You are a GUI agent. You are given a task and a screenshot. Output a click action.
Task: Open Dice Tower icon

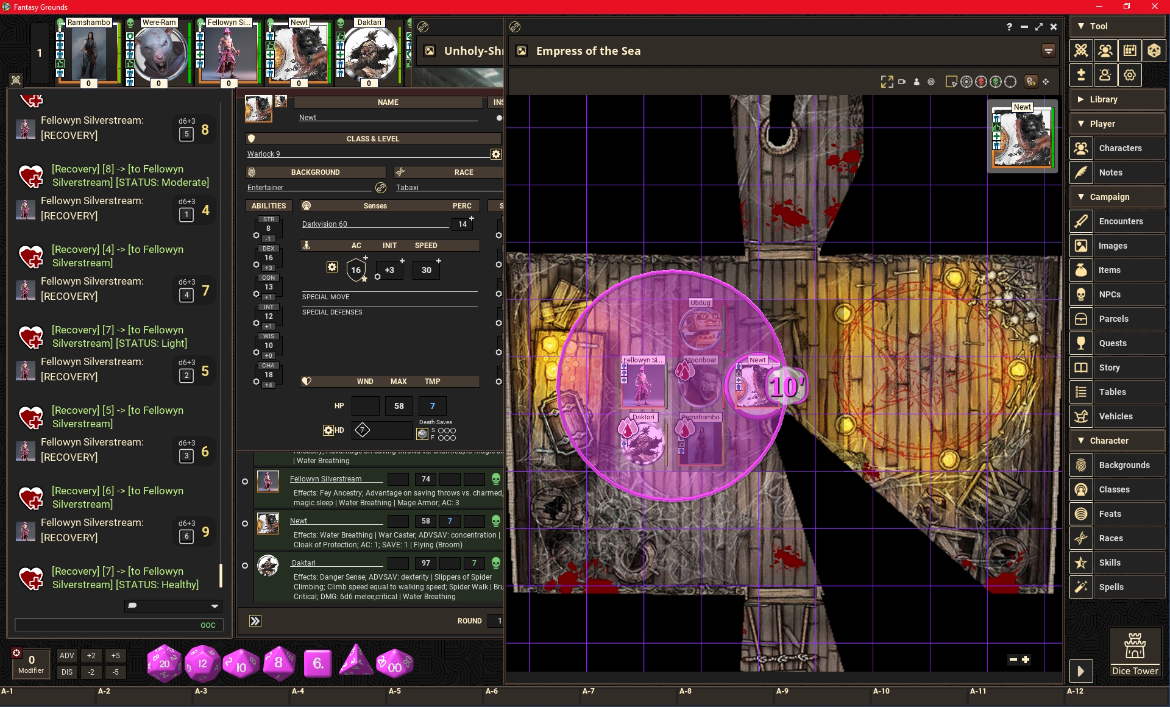[x=1135, y=652]
